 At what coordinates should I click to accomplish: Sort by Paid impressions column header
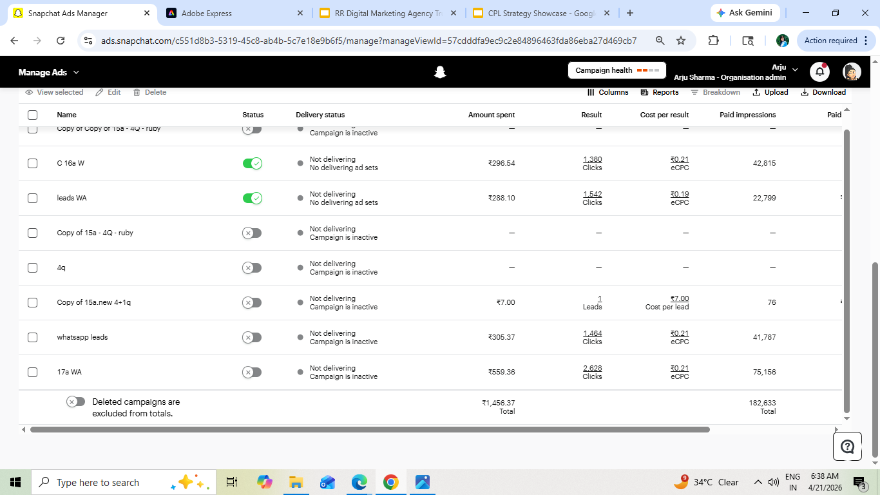tap(747, 115)
